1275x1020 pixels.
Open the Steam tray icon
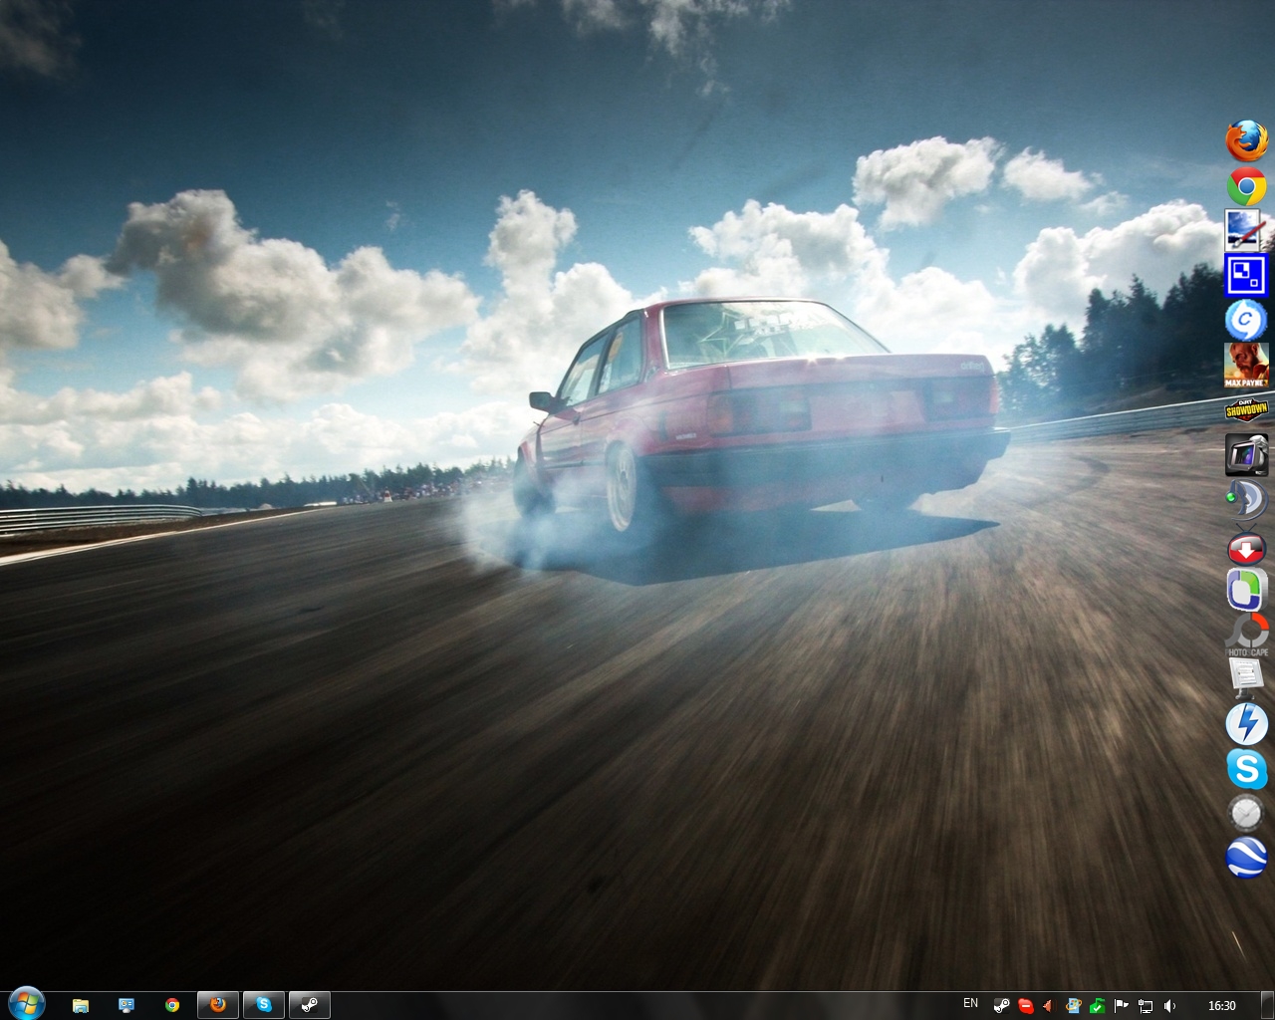(x=1001, y=1006)
